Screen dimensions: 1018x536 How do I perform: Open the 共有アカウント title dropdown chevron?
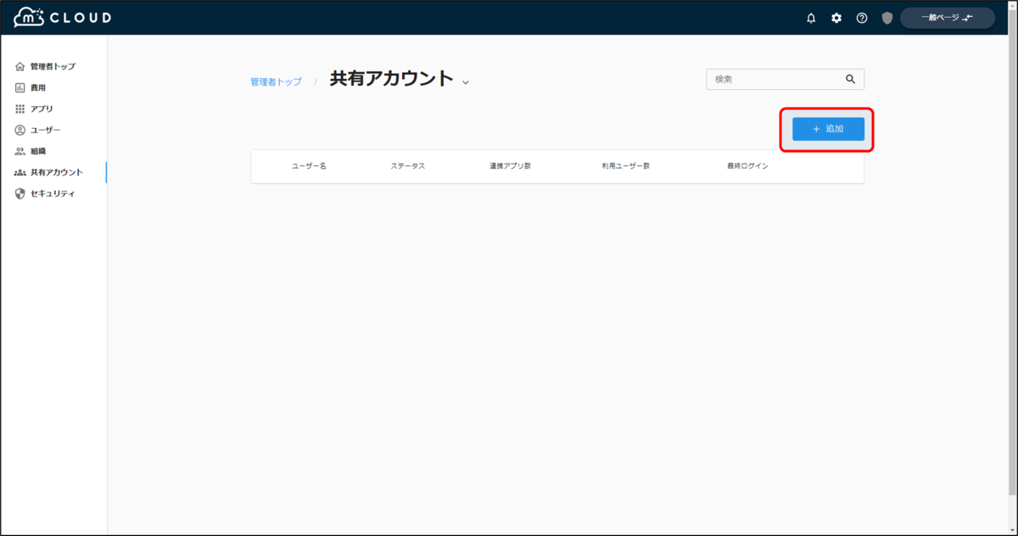point(465,81)
